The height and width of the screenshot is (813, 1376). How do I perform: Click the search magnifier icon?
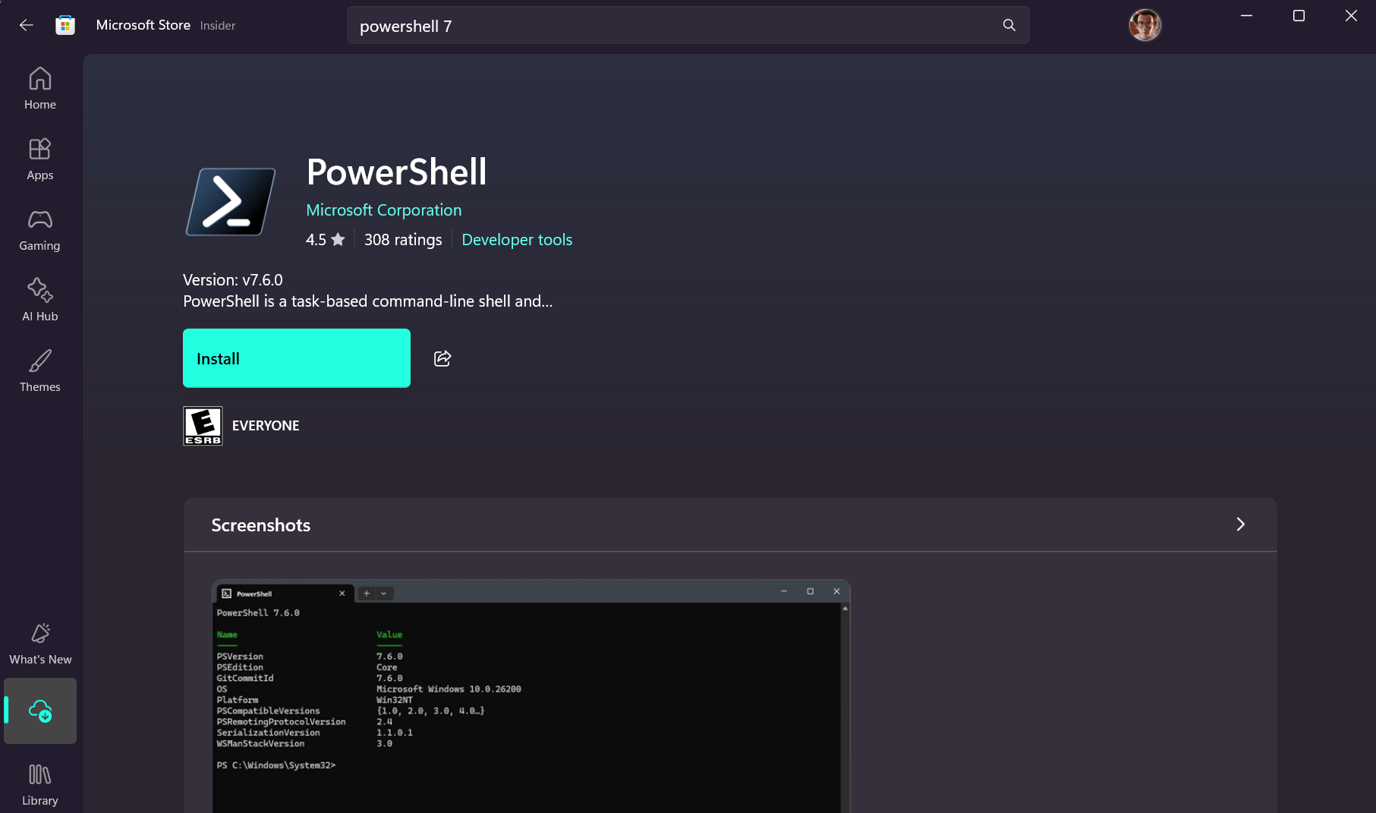(x=1008, y=25)
